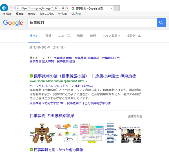Viewport: 169px width, 154px height.
Task: Expand the もっと見る dropdown
Action: [112, 36]
